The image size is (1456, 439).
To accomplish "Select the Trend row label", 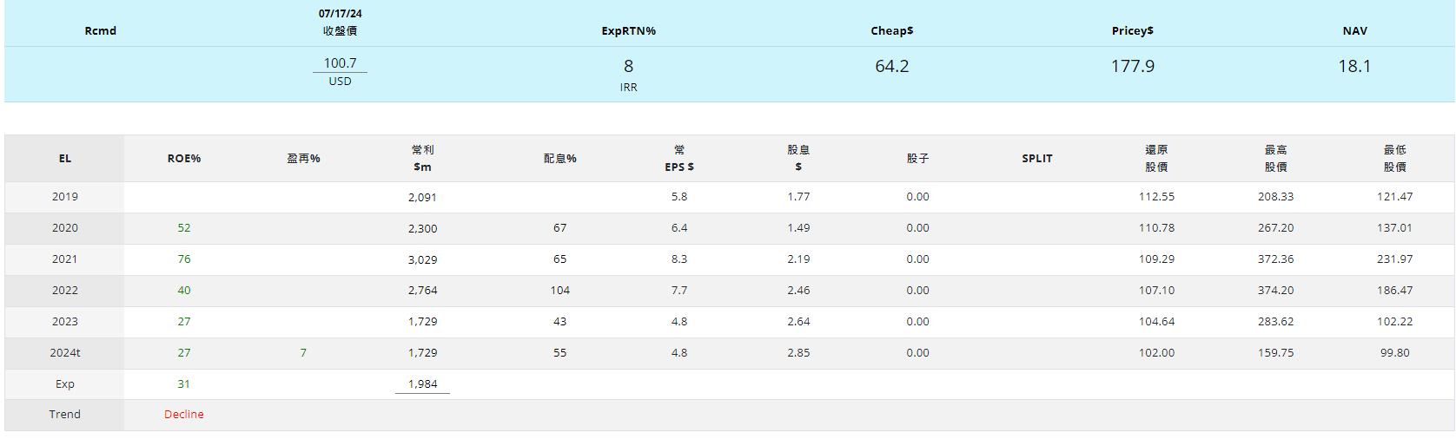I will [65, 415].
